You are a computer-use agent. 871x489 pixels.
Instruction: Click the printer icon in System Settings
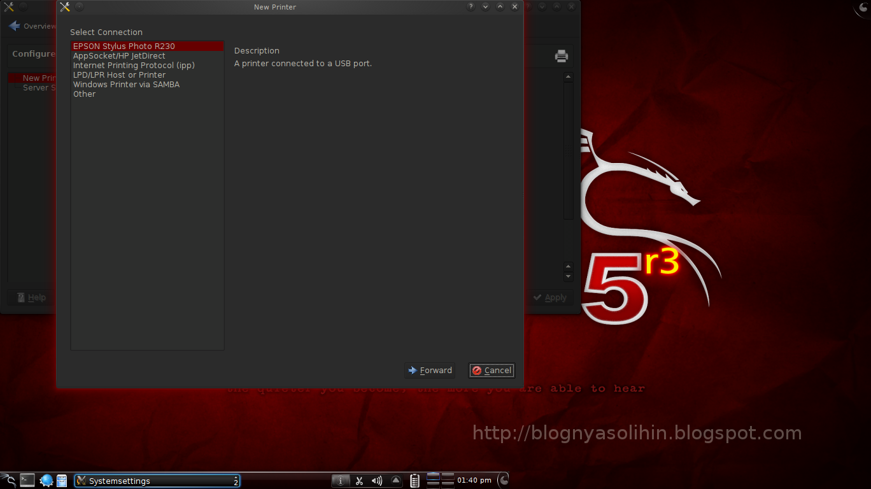coord(561,56)
